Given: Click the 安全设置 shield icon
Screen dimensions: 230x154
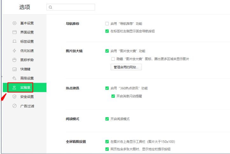Looking at the screenshot, I should click(x=14, y=97).
